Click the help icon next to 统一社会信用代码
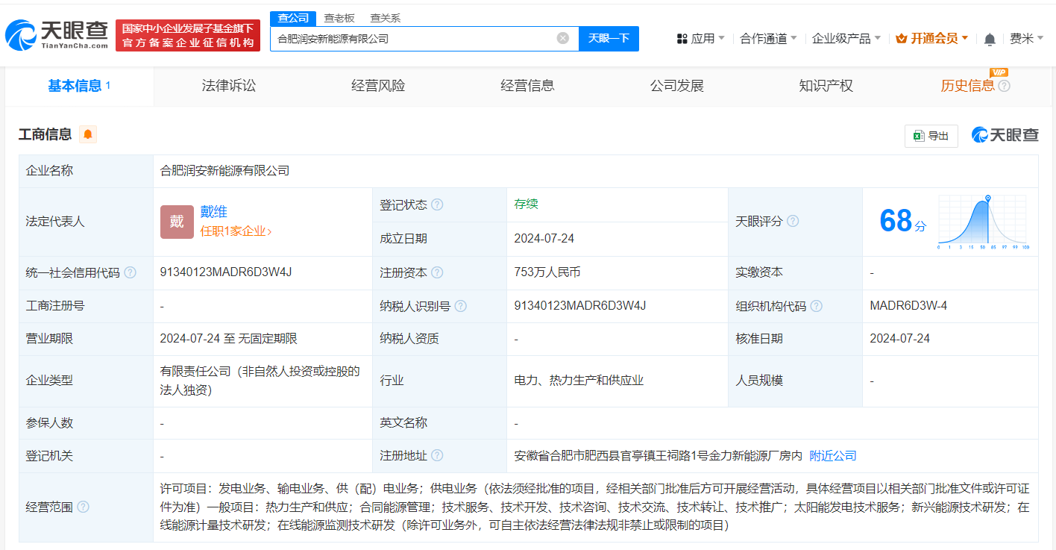 [x=130, y=272]
